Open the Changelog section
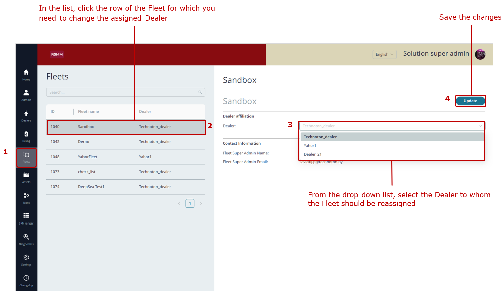 tap(26, 280)
